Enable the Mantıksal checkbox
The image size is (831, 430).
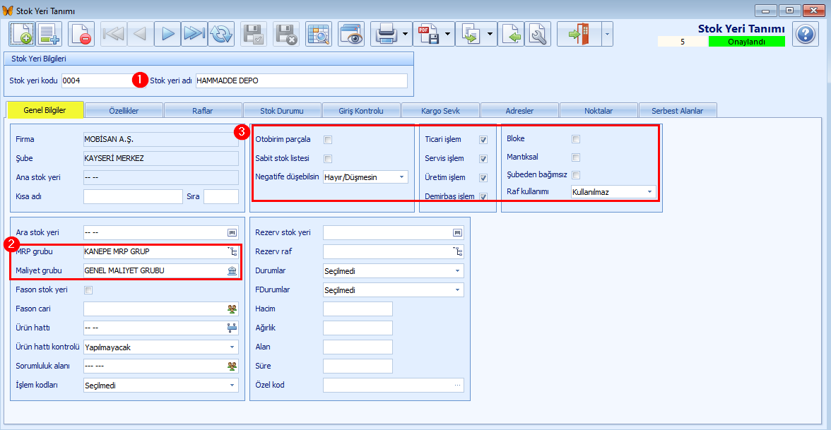575,157
